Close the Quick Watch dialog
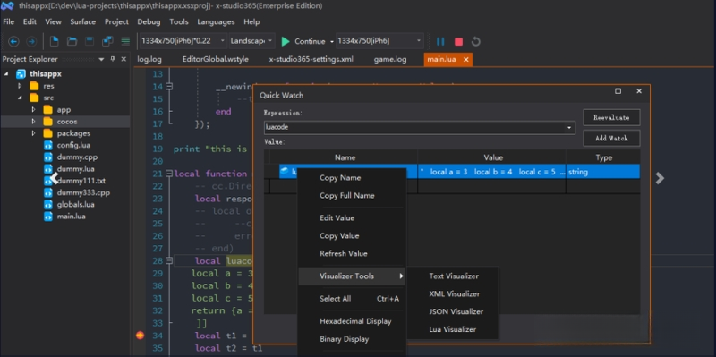 coord(639,91)
